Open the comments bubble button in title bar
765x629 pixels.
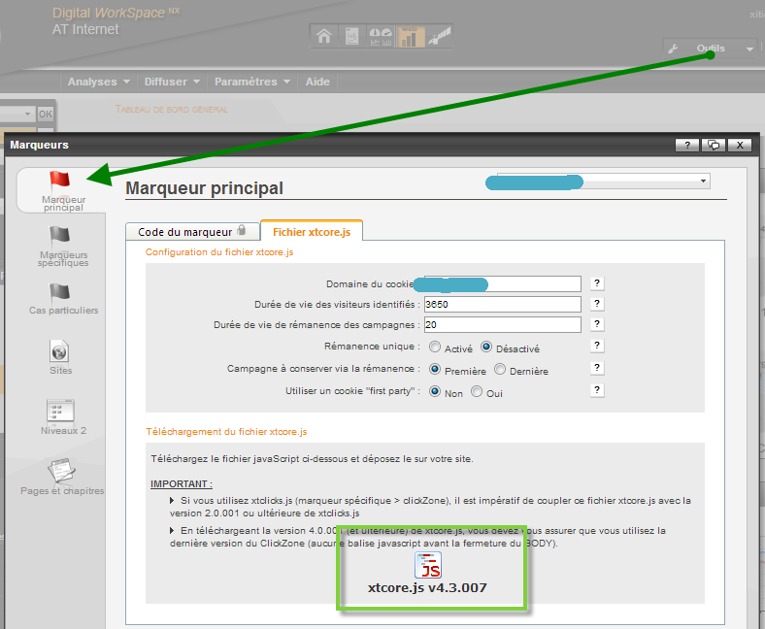coord(714,145)
